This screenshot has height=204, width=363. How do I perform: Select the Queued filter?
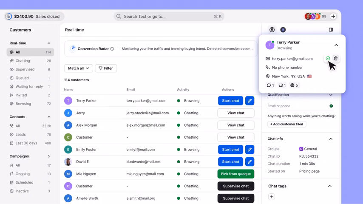coord(30,78)
